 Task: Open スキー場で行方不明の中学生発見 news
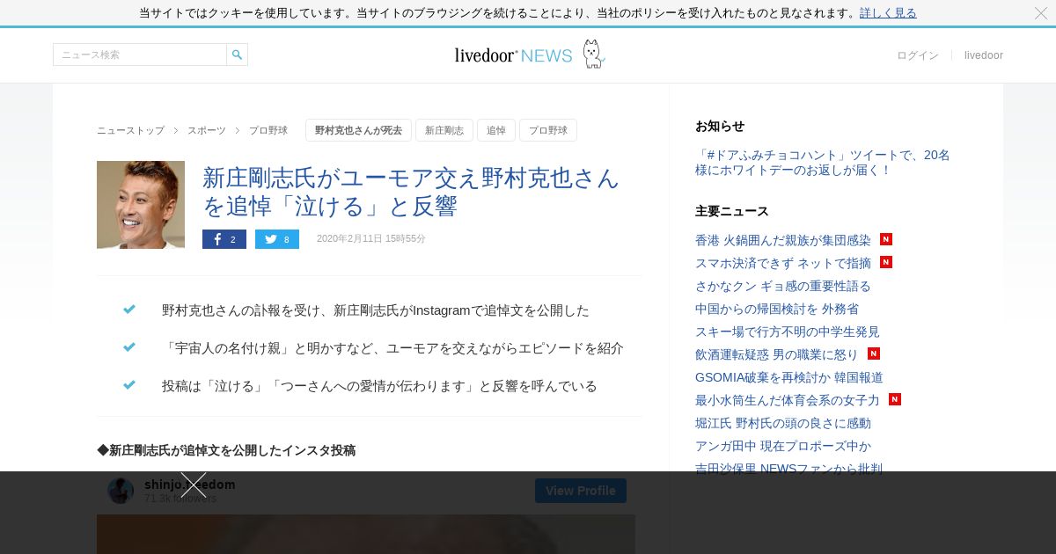click(788, 332)
